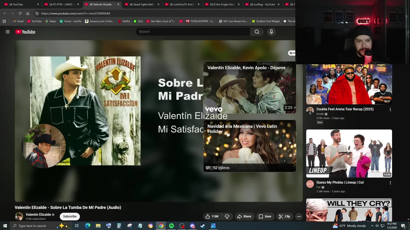The image size is (410, 230).
Task: Open Coulda Fest Arena Tour Recap thumbnail
Action: coord(349,84)
